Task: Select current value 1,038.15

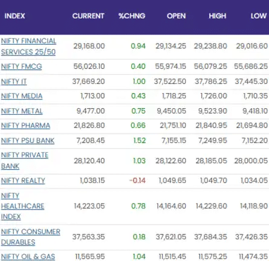Action: click(x=92, y=180)
